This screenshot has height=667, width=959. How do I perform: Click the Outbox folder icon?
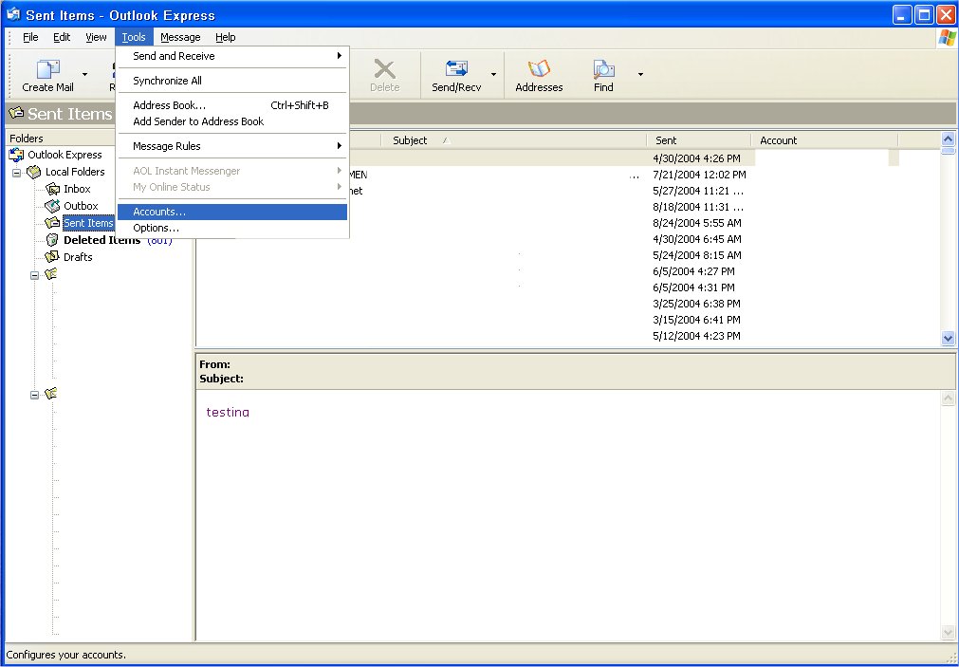[x=53, y=206]
